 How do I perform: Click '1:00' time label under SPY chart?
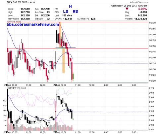click(106, 85)
